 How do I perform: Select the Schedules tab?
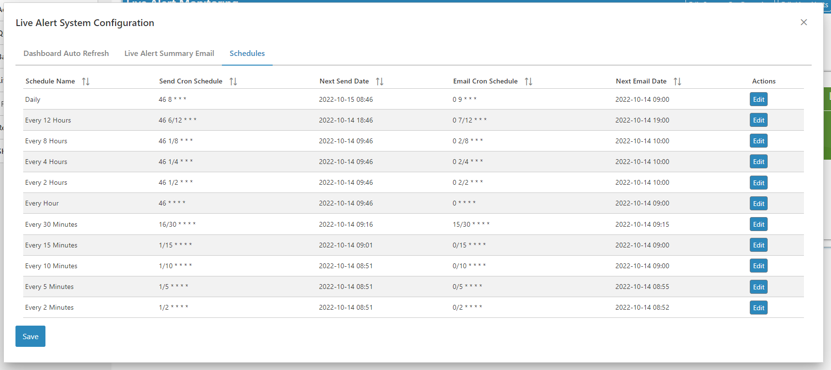[247, 54]
